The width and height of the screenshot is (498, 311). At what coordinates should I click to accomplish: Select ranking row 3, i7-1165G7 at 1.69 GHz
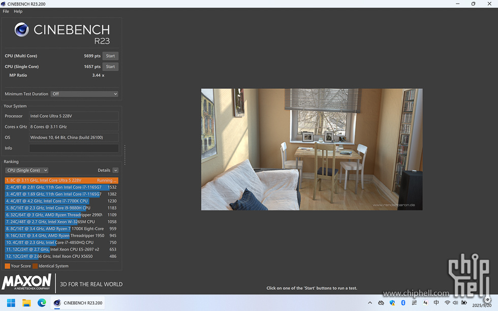pos(61,194)
